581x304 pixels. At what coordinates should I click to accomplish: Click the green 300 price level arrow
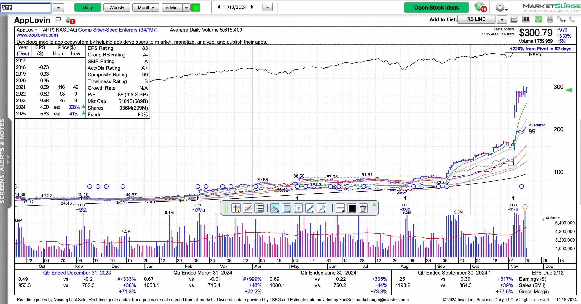click(569, 90)
